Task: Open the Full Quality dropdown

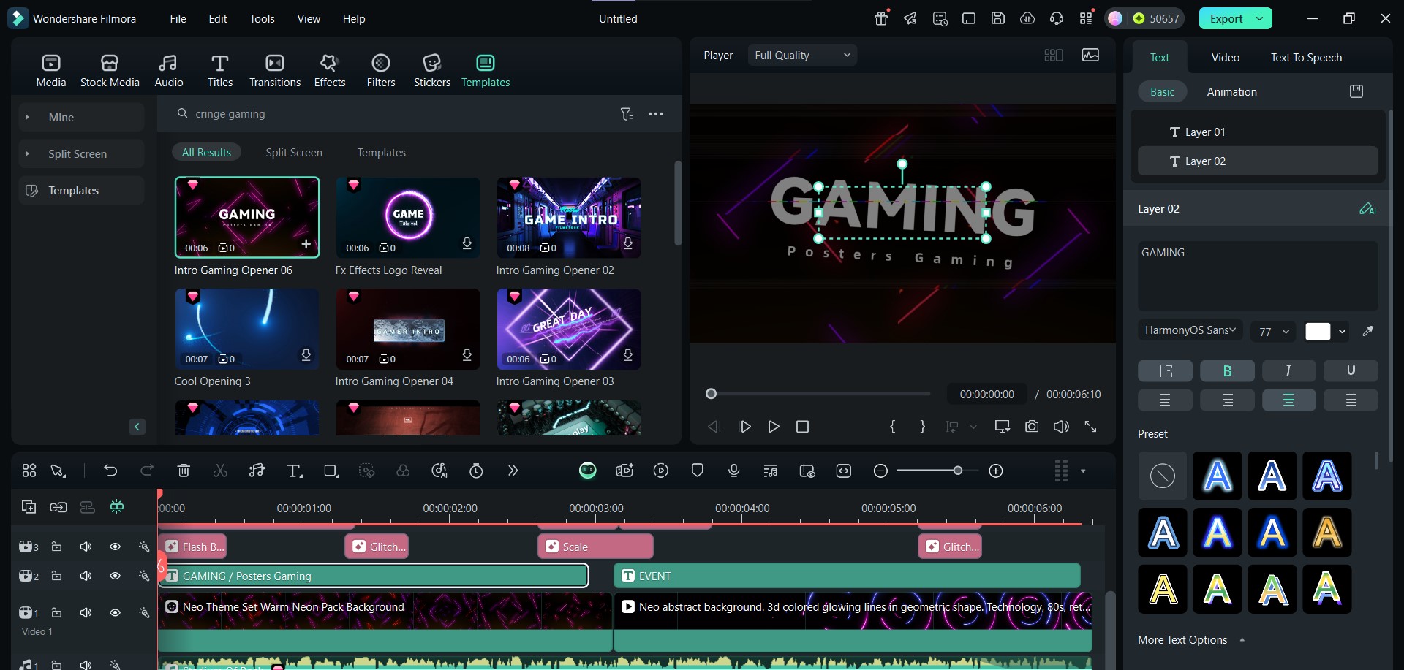Action: click(802, 56)
